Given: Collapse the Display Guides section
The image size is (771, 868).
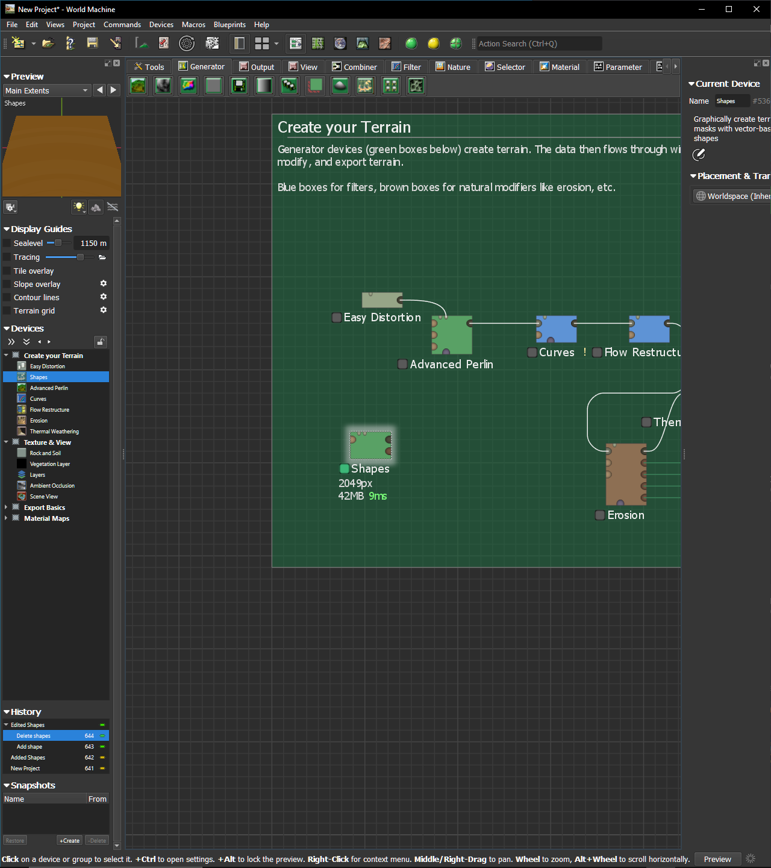Looking at the screenshot, I should pyautogui.click(x=7, y=229).
